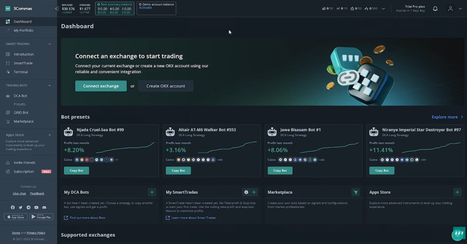Click the Njada Cruel-Sea Bot robot icon
Screen dimensions: 467x244
[x=68, y=132]
